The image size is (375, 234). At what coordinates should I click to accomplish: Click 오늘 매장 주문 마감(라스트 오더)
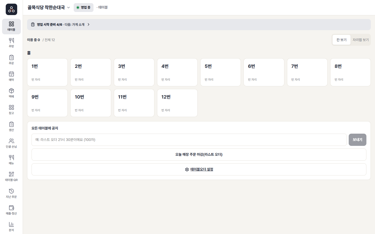tap(199, 154)
